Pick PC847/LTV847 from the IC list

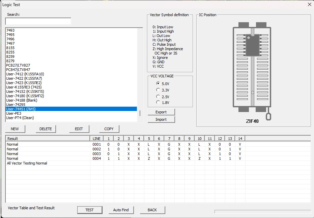18,70
